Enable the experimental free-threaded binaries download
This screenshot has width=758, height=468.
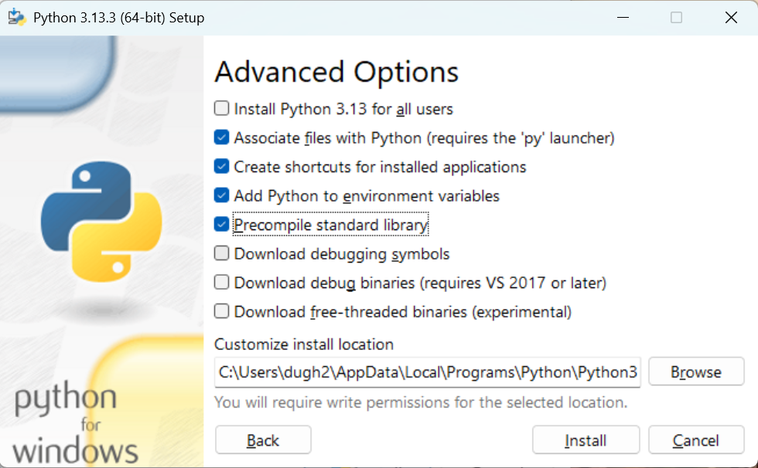pos(221,311)
